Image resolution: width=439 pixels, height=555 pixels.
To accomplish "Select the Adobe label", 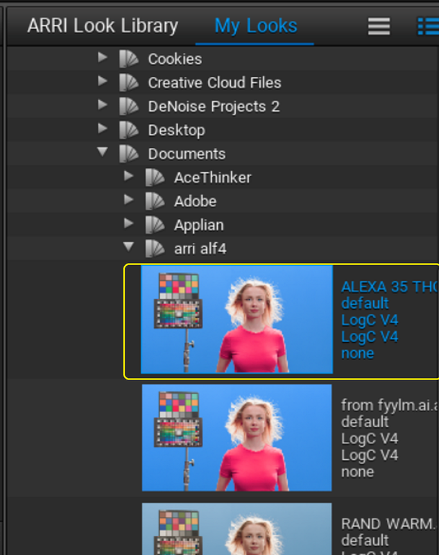I will point(196,201).
